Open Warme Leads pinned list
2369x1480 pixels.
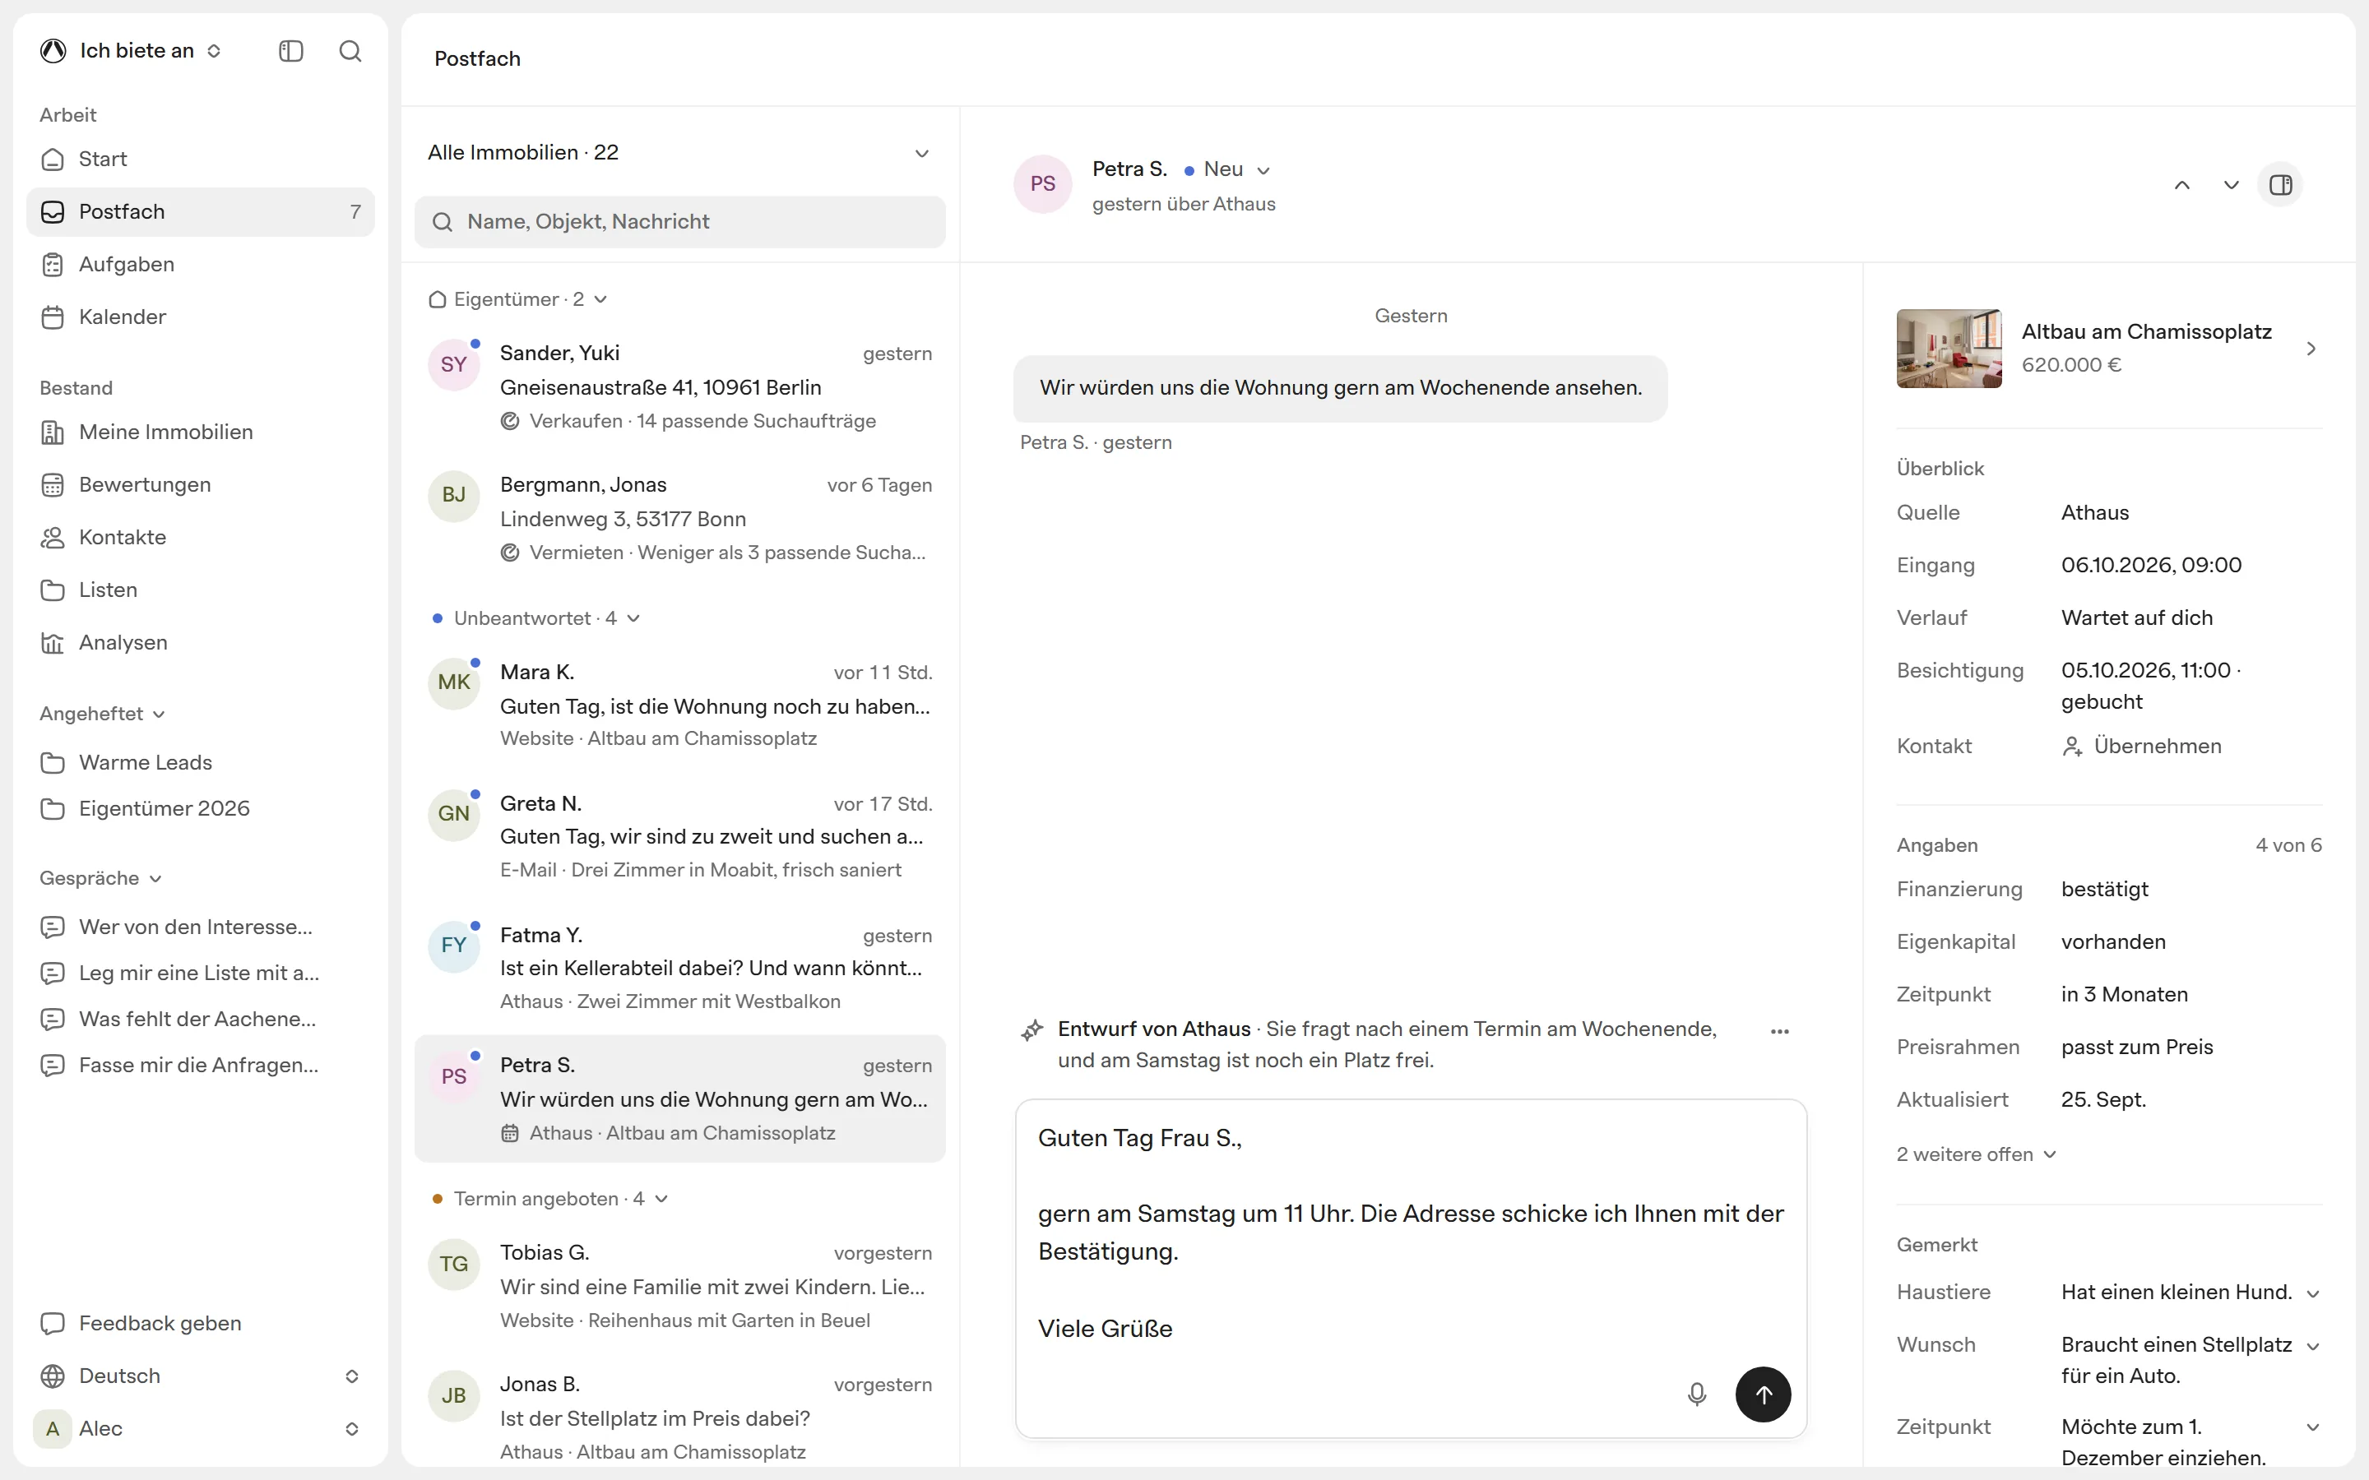click(x=201, y=762)
